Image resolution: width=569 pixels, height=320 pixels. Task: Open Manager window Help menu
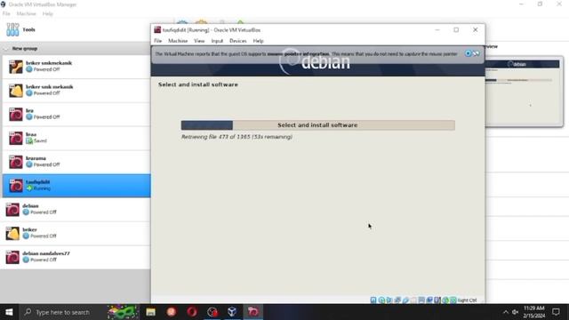pyautogui.click(x=47, y=14)
